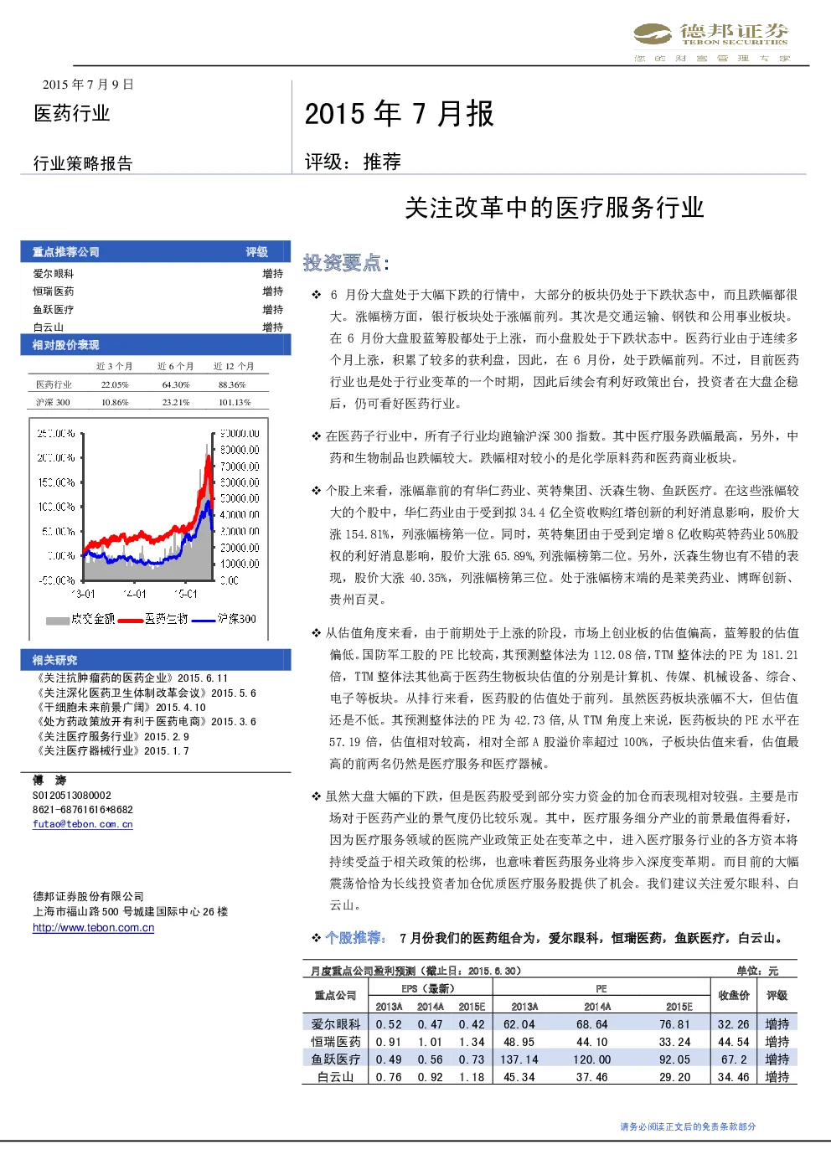Screen dimensions: 831x1175
Task: Click 爱尔眼科 row in the forecast table
Action: (550, 1024)
